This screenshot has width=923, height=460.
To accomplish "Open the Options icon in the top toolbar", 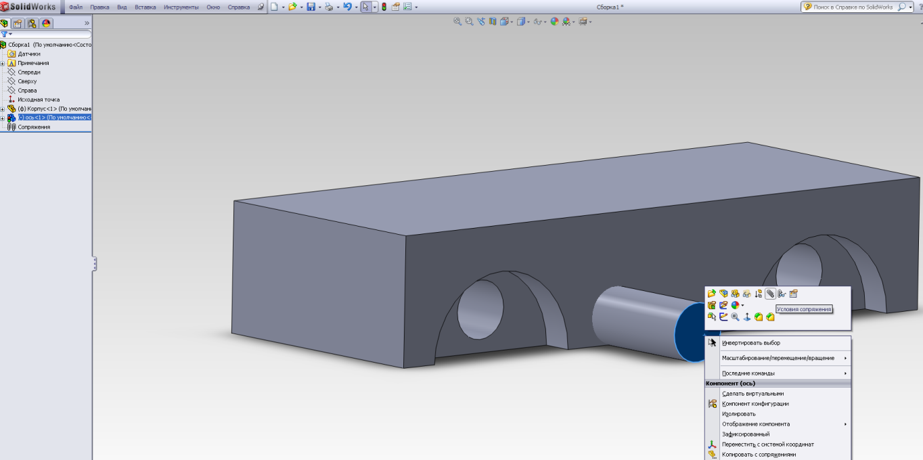I will tap(408, 7).
